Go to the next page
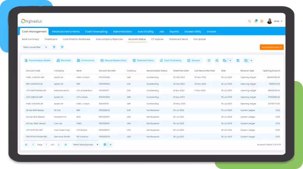The image size is (303, 169). click(58, 145)
